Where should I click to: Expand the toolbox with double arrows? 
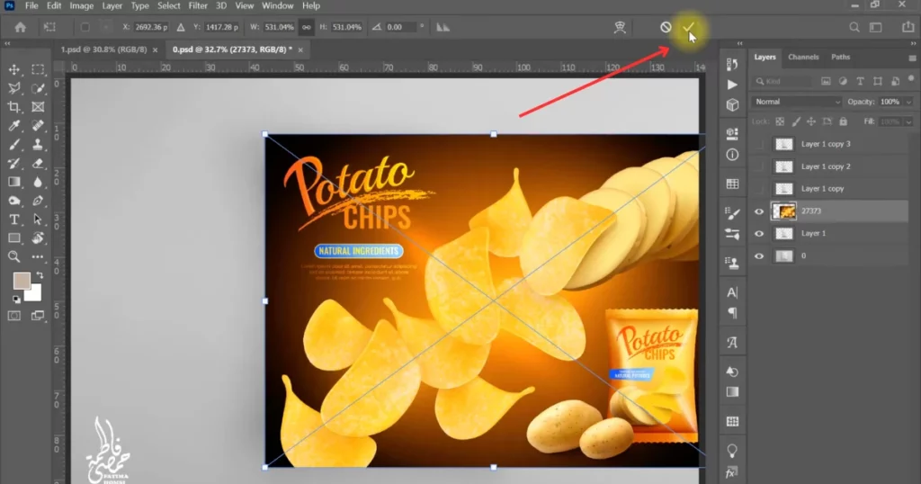pos(7,43)
